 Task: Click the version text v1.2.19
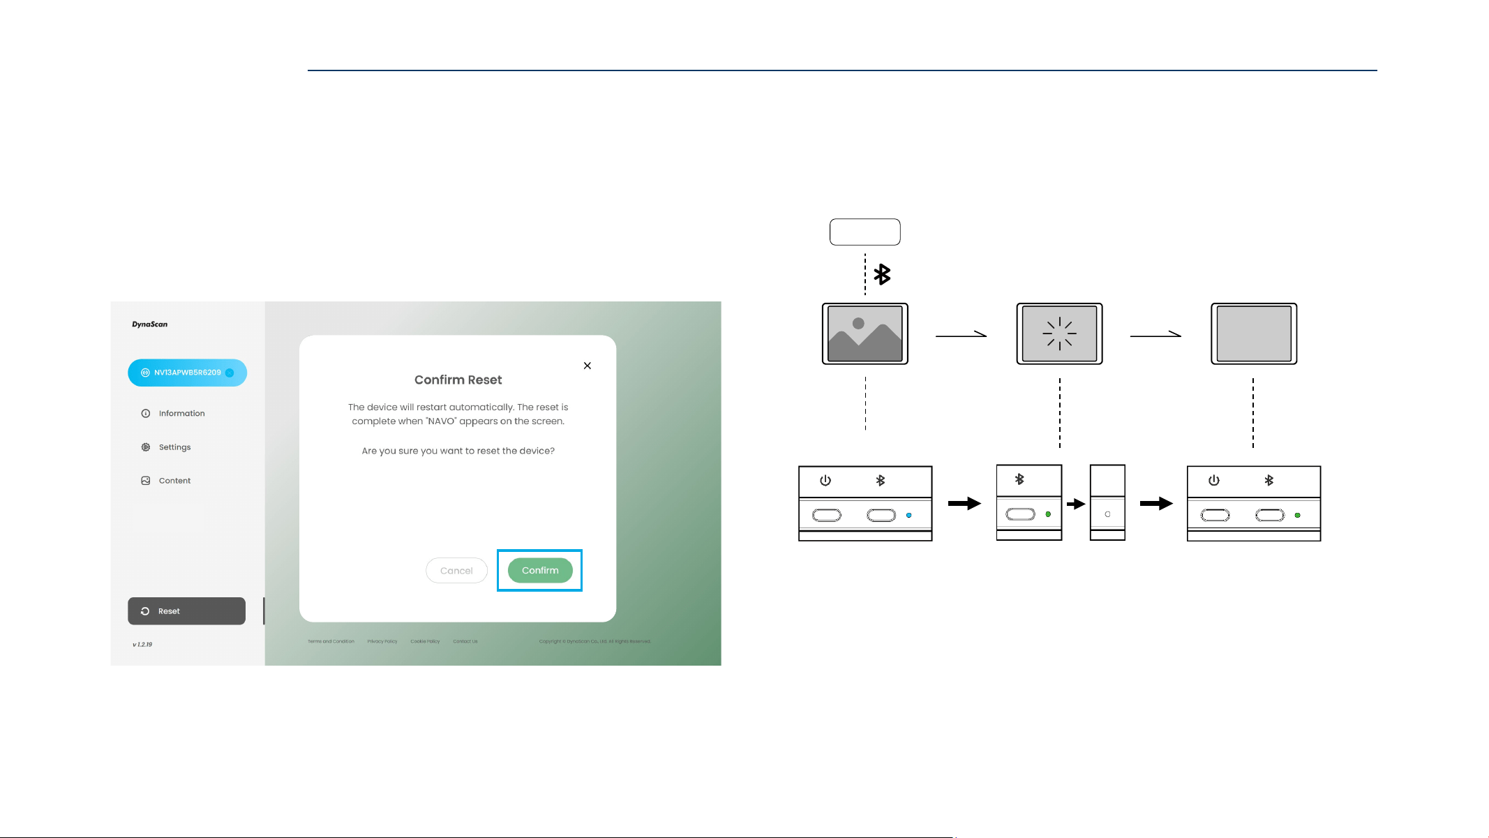point(142,645)
